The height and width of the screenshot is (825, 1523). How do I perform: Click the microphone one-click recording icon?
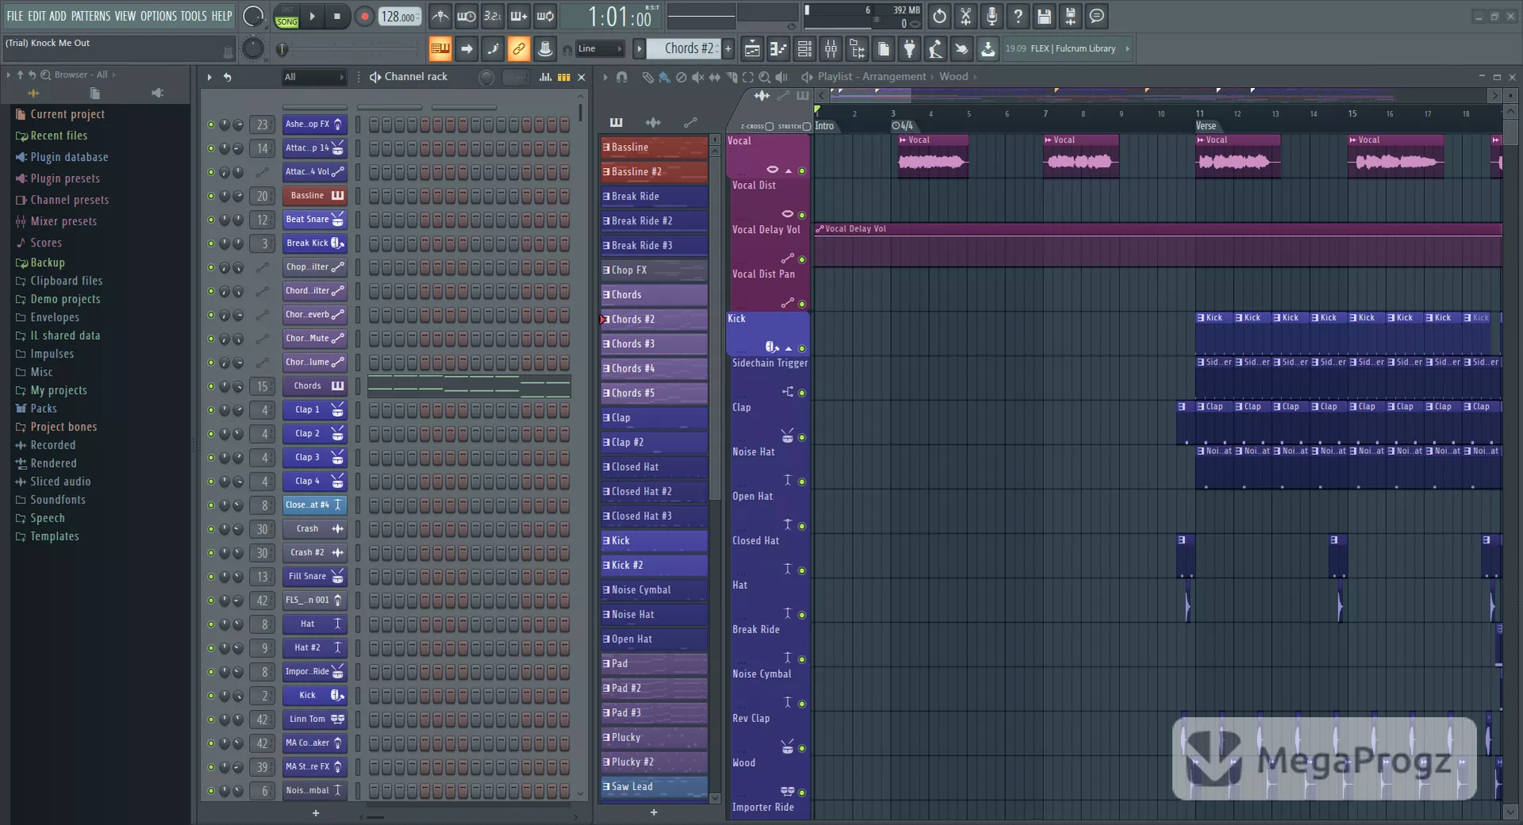[992, 16]
